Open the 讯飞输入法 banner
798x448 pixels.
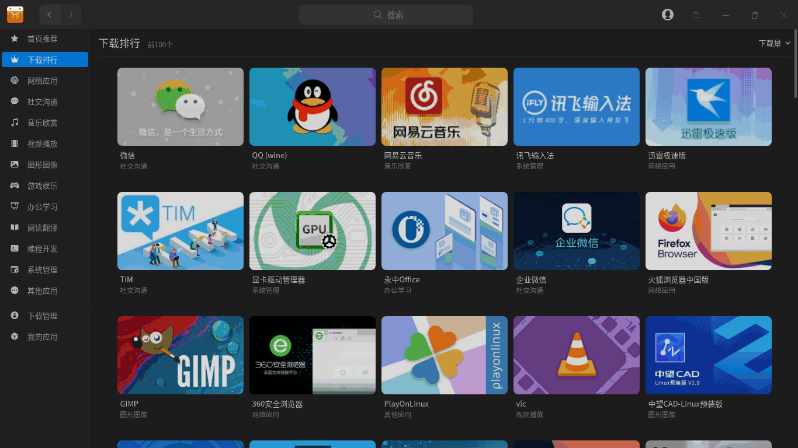[577, 107]
